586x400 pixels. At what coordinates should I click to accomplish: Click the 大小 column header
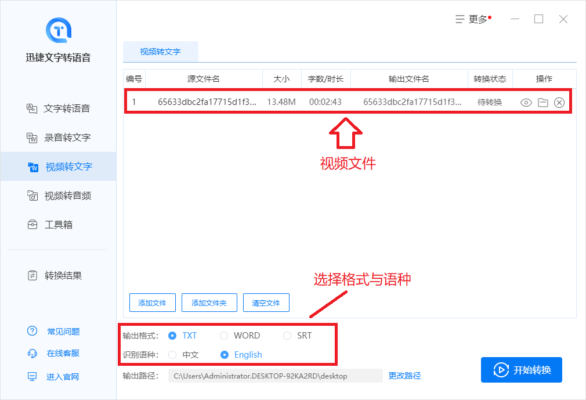pyautogui.click(x=282, y=79)
